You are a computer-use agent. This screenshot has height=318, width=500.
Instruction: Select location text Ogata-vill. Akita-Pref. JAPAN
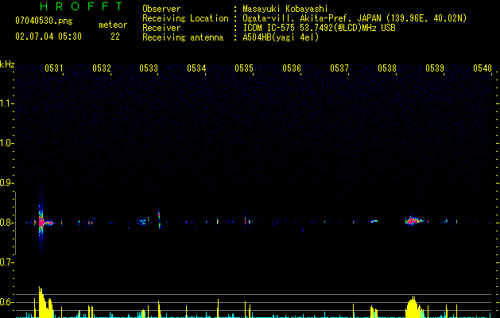point(312,18)
